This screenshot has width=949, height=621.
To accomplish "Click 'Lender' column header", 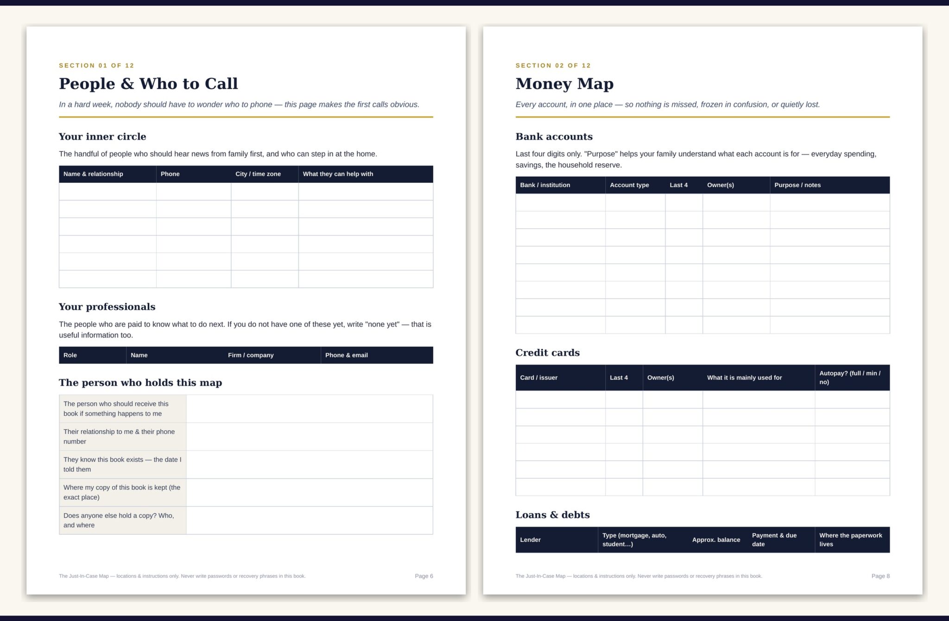I will coord(557,540).
